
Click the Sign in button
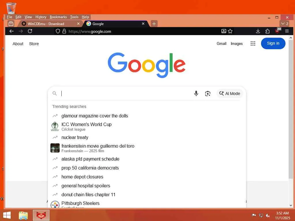click(273, 43)
